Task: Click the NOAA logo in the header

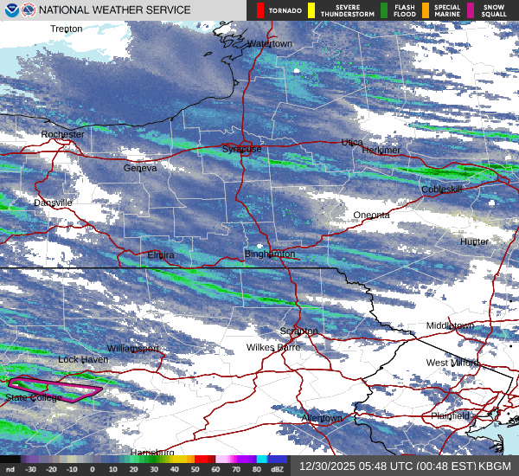Action: 10,10
